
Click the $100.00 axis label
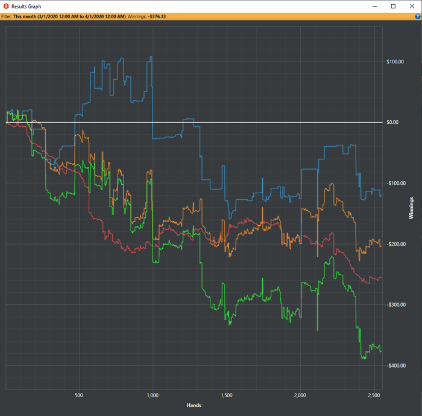pos(395,62)
